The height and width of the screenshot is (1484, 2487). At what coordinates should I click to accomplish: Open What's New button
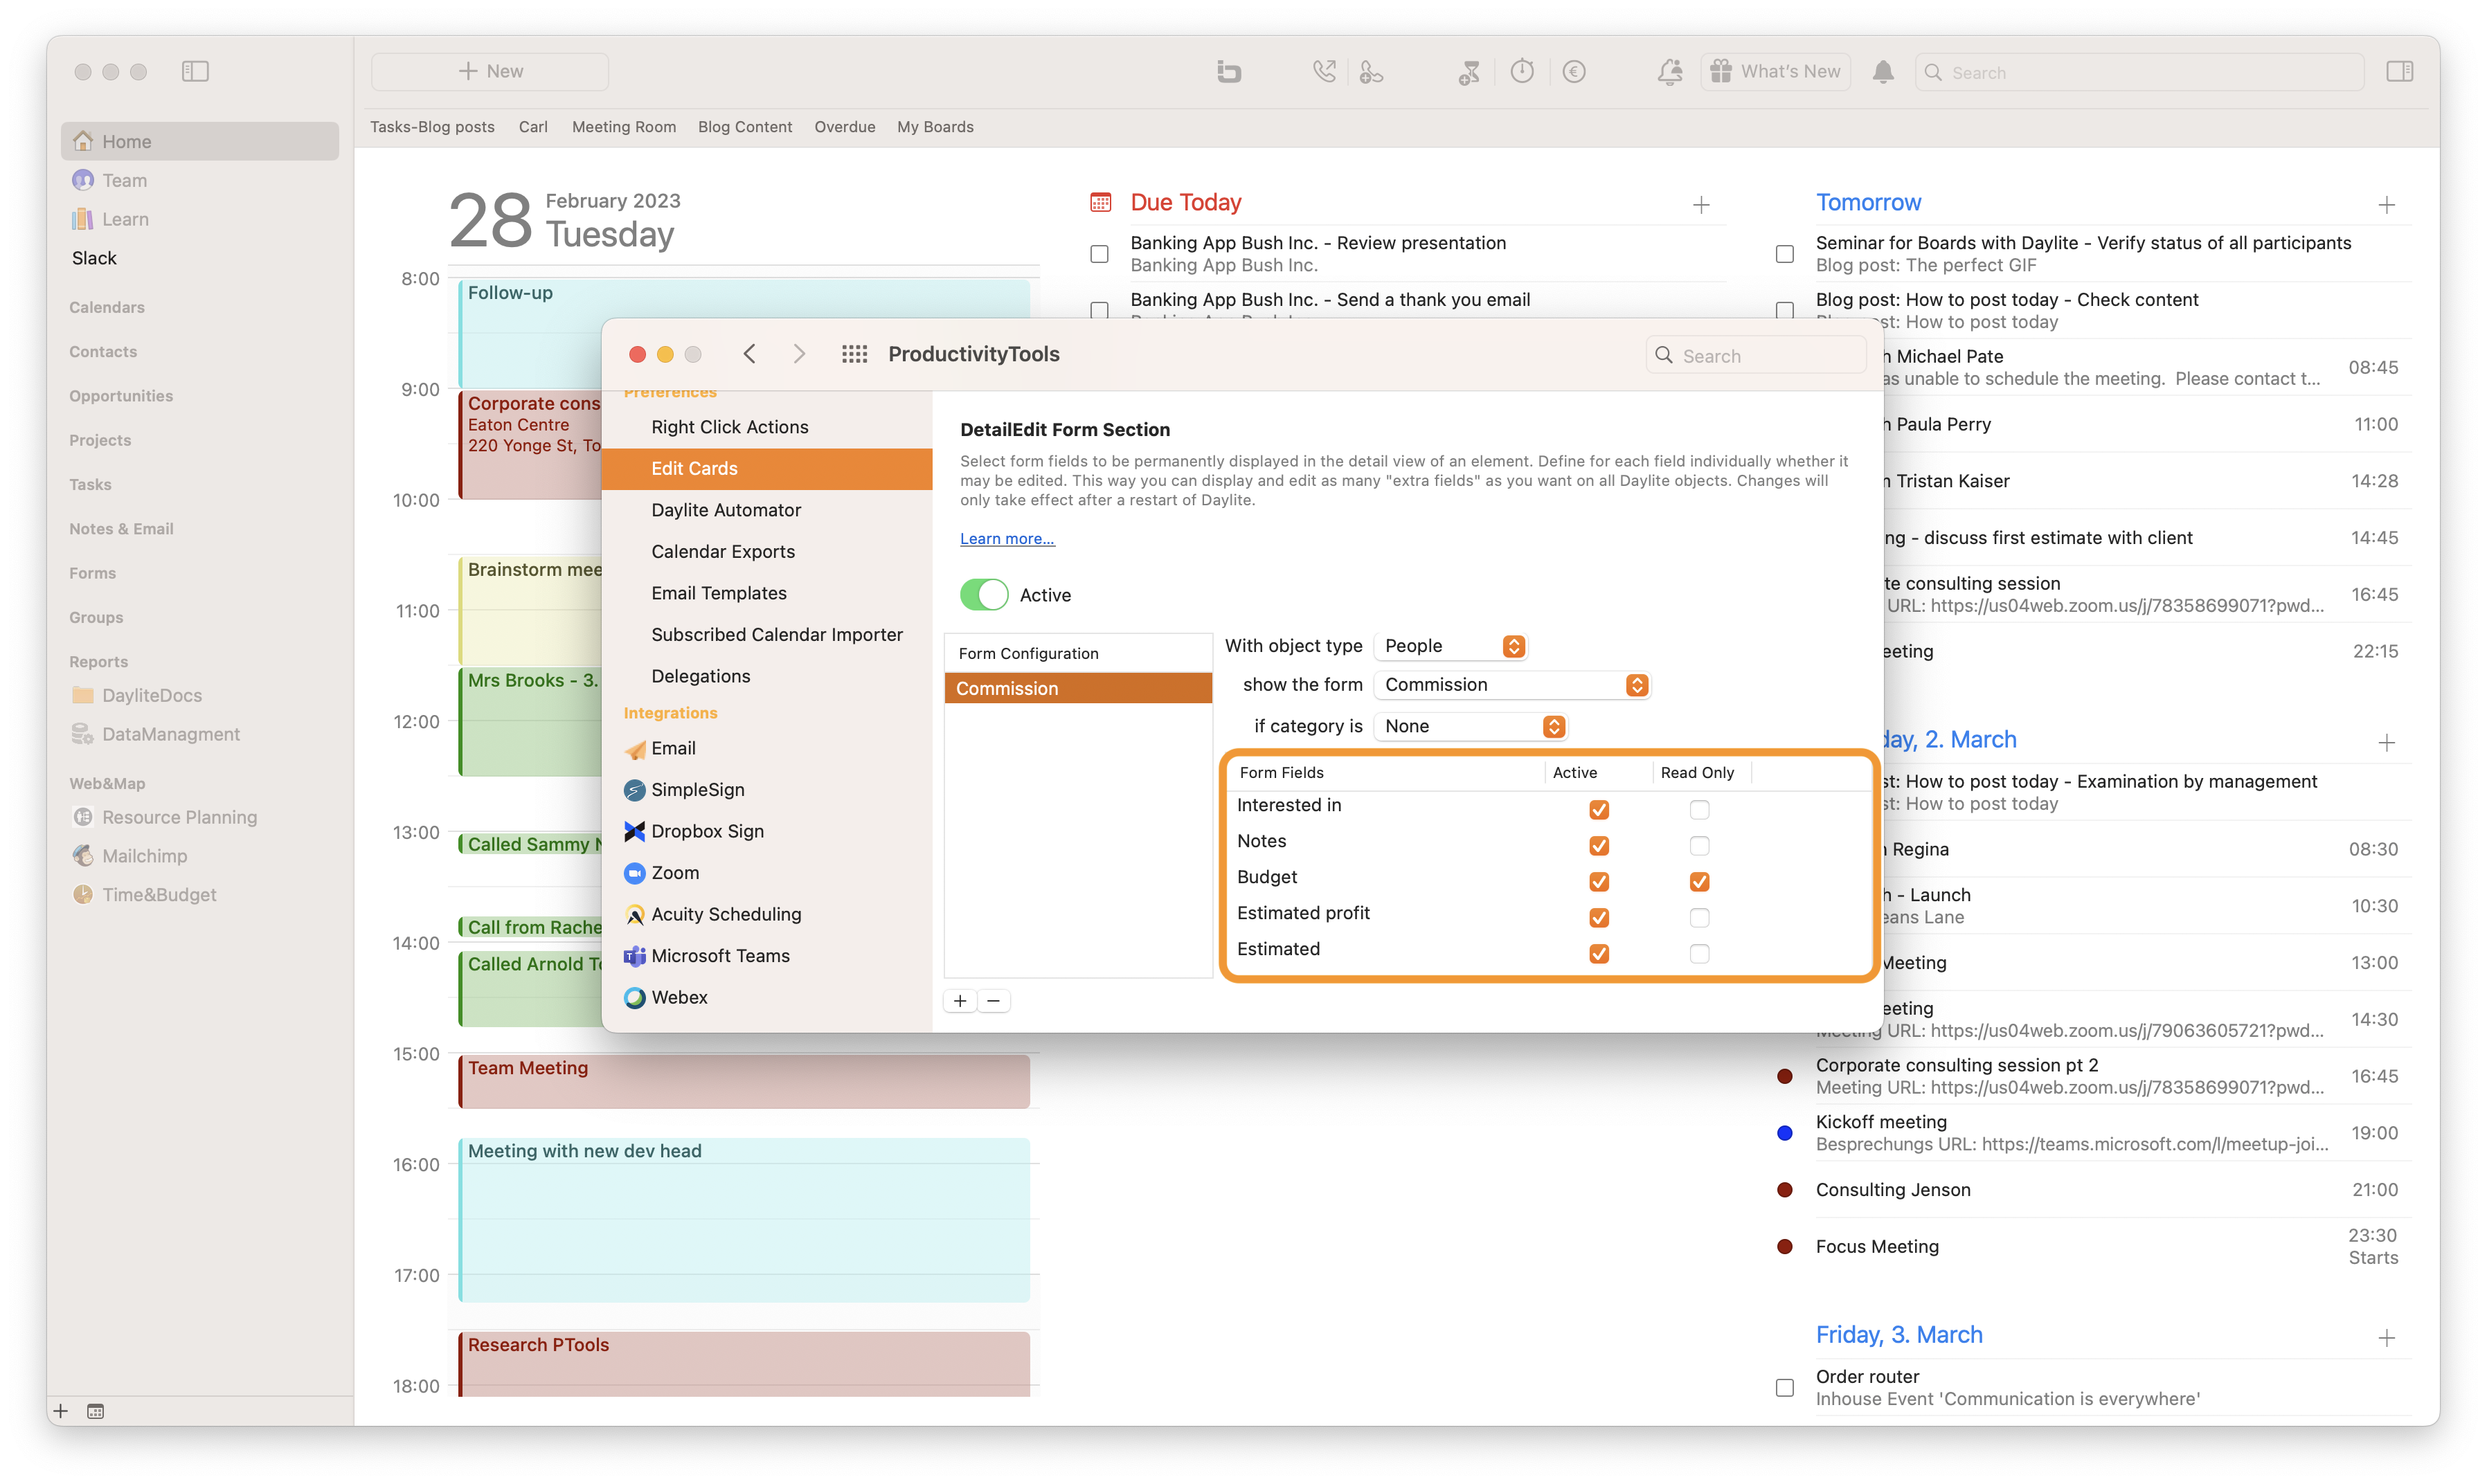[x=1775, y=71]
